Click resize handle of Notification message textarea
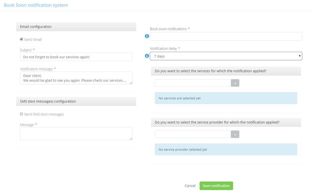Image resolution: width=312 pixels, height=196 pixels. click(x=131, y=82)
